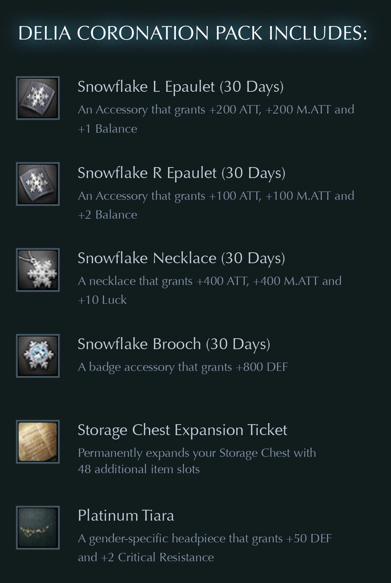391x583 pixels.
Task: Click the +200 ATT epaulet description
Action: (x=216, y=119)
